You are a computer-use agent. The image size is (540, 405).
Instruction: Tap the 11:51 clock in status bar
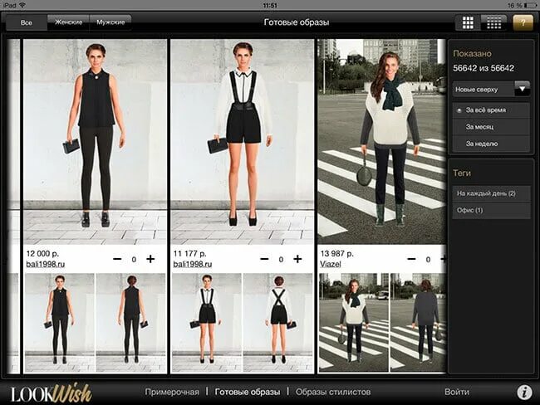270,5
